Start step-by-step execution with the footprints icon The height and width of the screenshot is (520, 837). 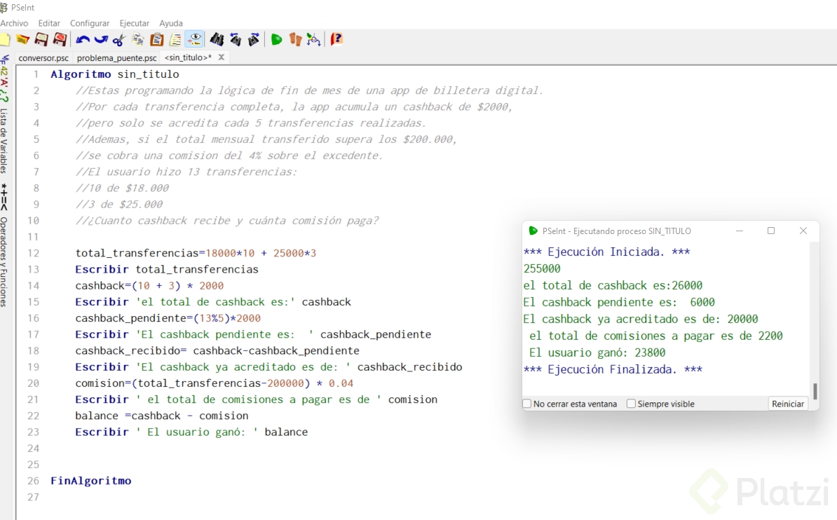click(295, 39)
